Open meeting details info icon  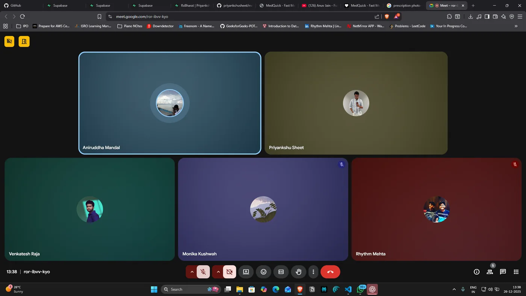(476, 272)
